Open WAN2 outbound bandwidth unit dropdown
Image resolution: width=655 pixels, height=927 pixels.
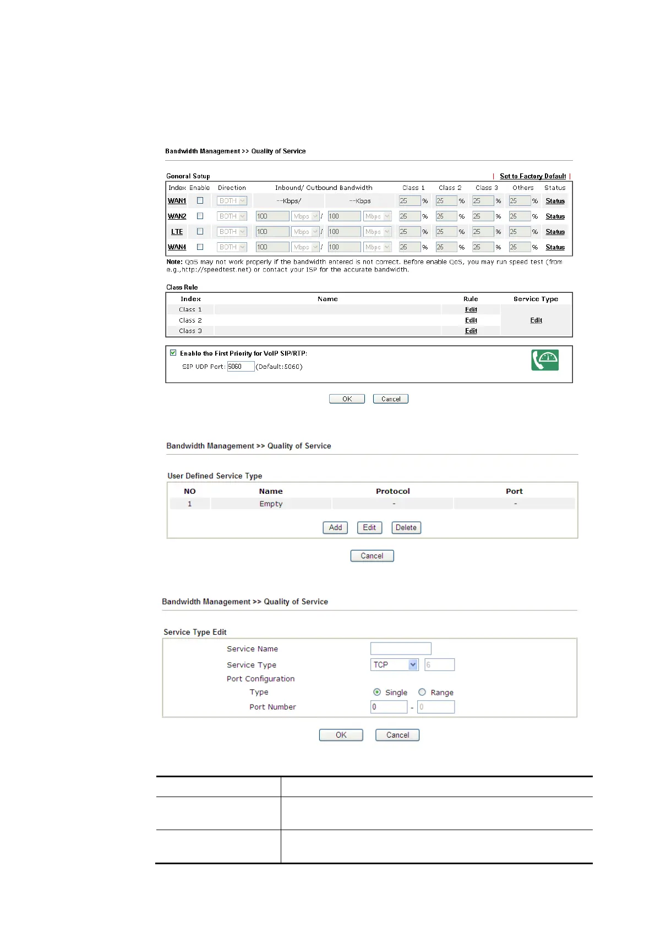click(x=378, y=216)
